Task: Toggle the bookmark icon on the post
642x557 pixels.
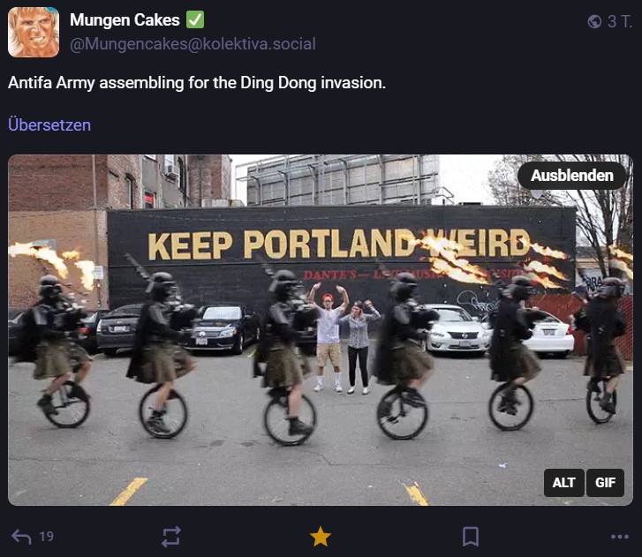Action: pos(471,536)
